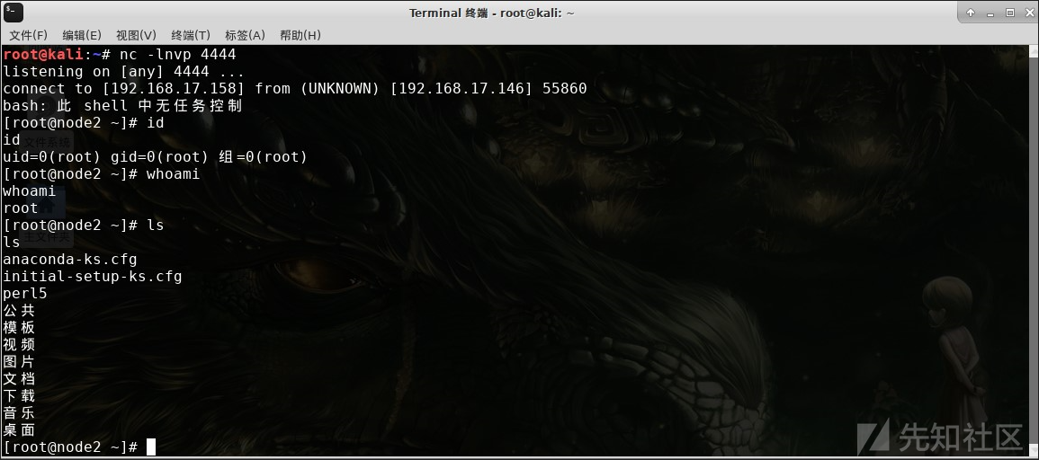Click the 'uid=0(root) gid=0(root)' output line
Image resolution: width=1039 pixels, height=460 pixels.
tap(156, 157)
